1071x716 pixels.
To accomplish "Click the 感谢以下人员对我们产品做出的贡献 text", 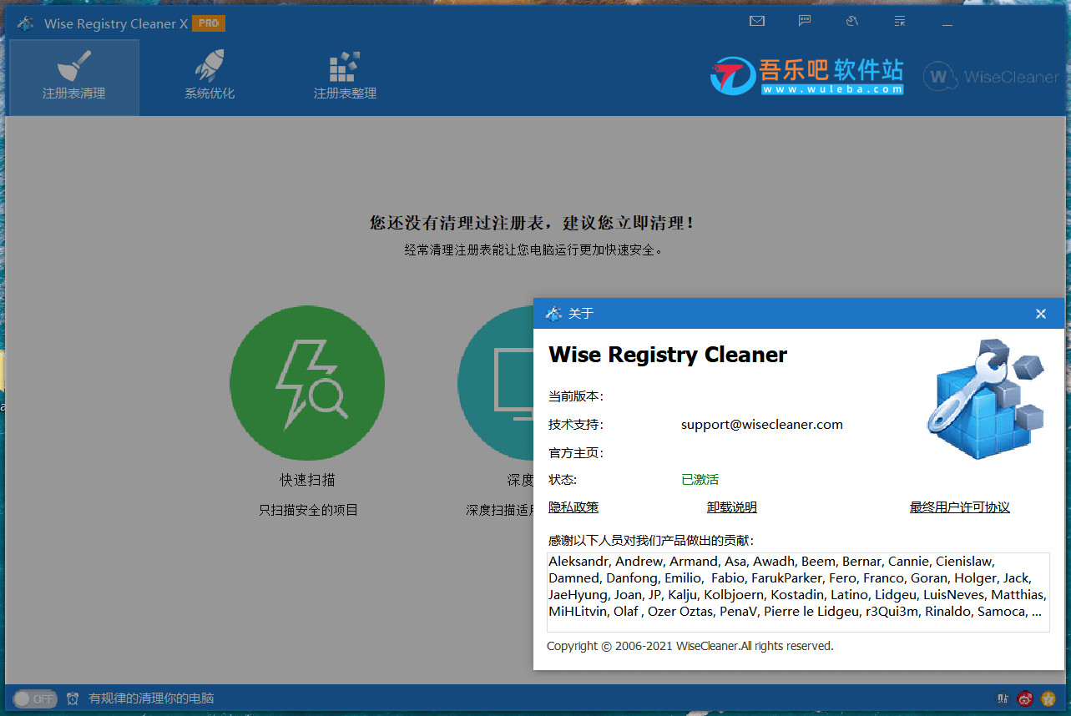I will click(651, 541).
